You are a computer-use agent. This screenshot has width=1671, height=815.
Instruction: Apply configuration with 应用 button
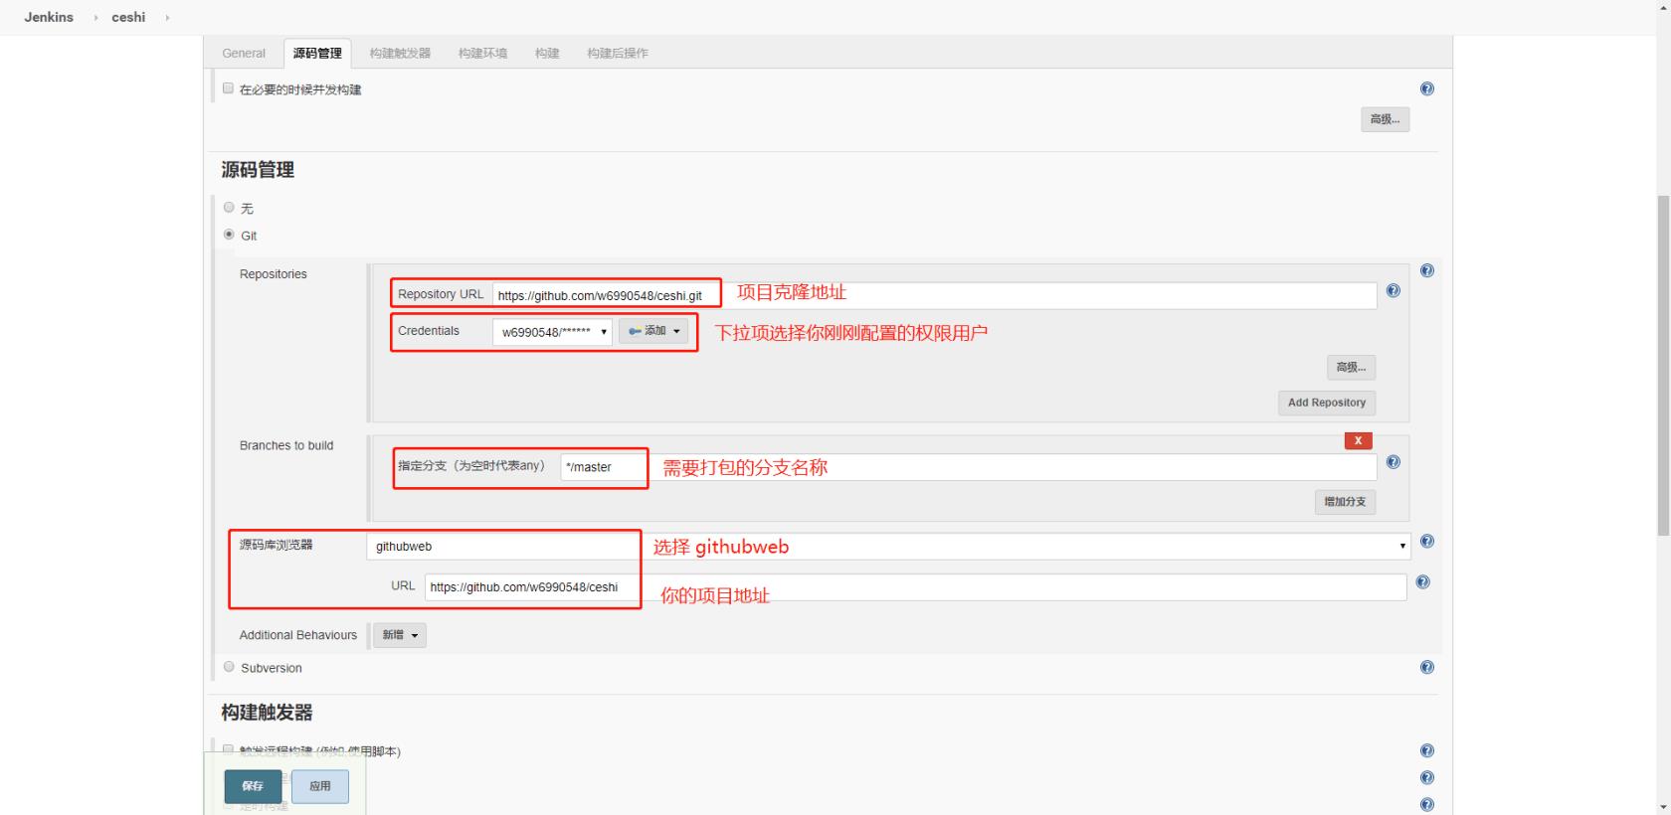coord(320,786)
